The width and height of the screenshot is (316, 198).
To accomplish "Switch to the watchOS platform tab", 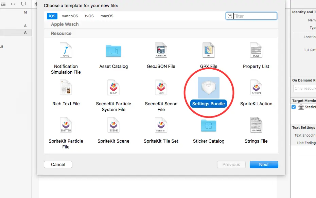I will (70, 16).
